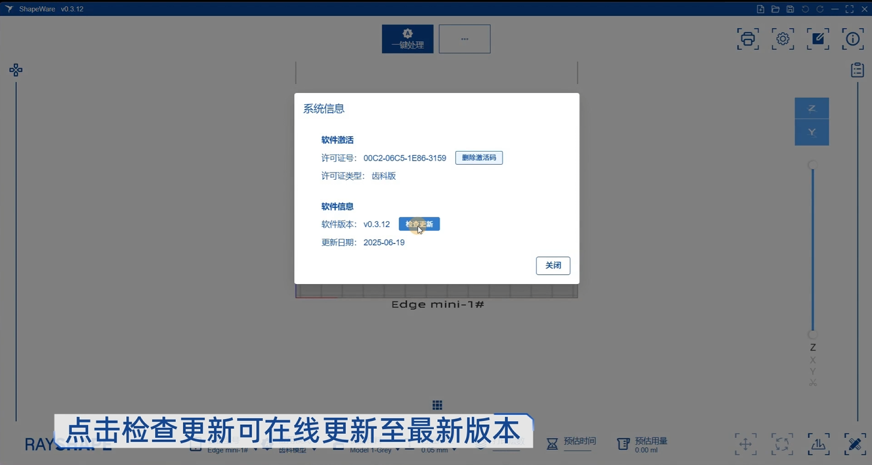
Task: Click the new file icon in title bar
Action: 761,9
